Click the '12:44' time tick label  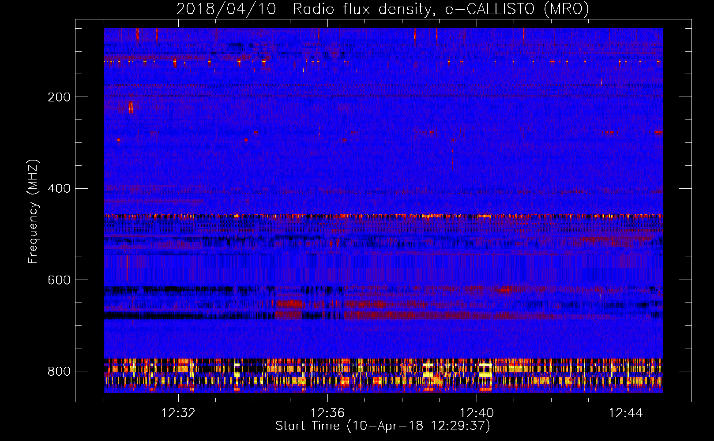626,413
